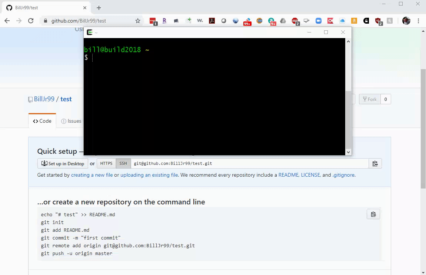Close the BillJr99/test tab
426x275 pixels.
(x=85, y=8)
